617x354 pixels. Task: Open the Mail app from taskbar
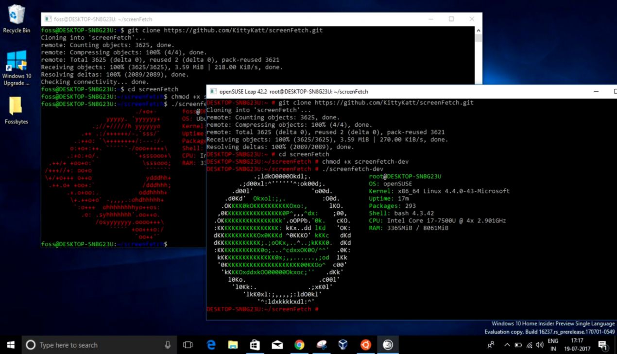click(277, 345)
